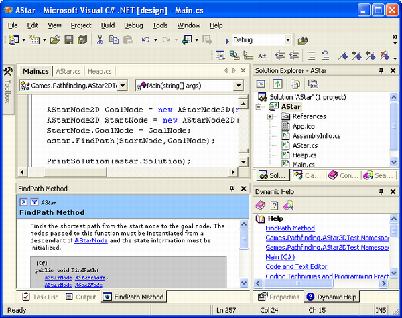Image resolution: width=402 pixels, height=318 pixels.
Task: Close the Main.cs document with X
Action: [243, 70]
